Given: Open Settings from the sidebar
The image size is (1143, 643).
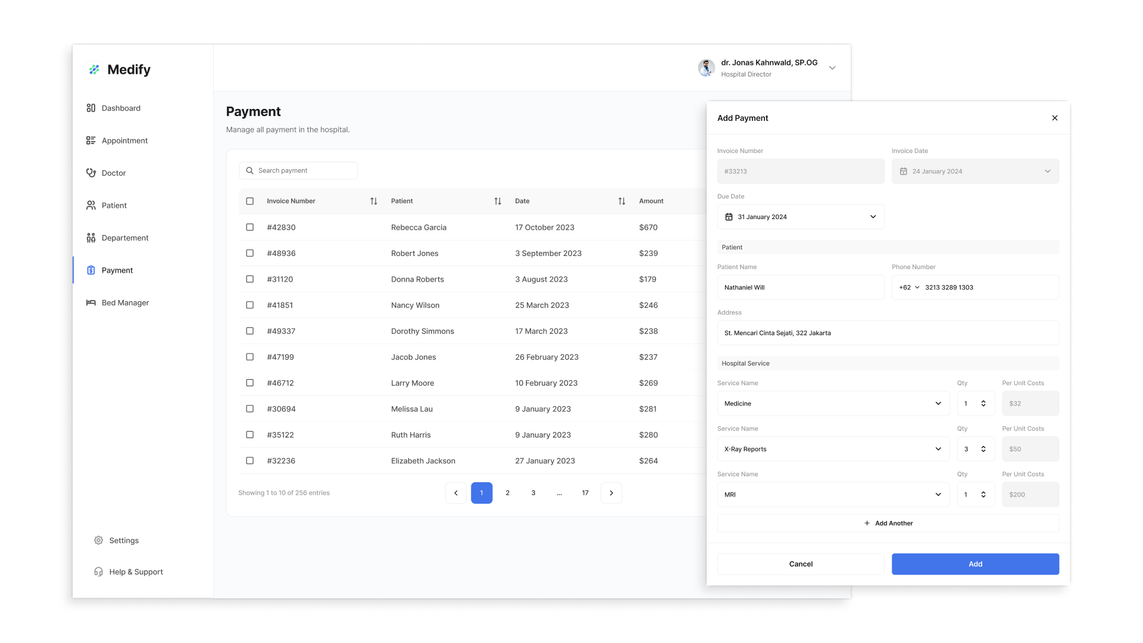Looking at the screenshot, I should 124,541.
